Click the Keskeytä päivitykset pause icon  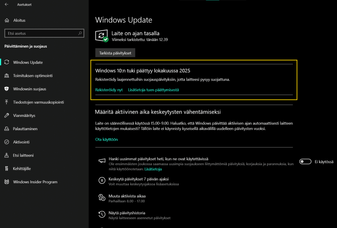tap(102, 180)
